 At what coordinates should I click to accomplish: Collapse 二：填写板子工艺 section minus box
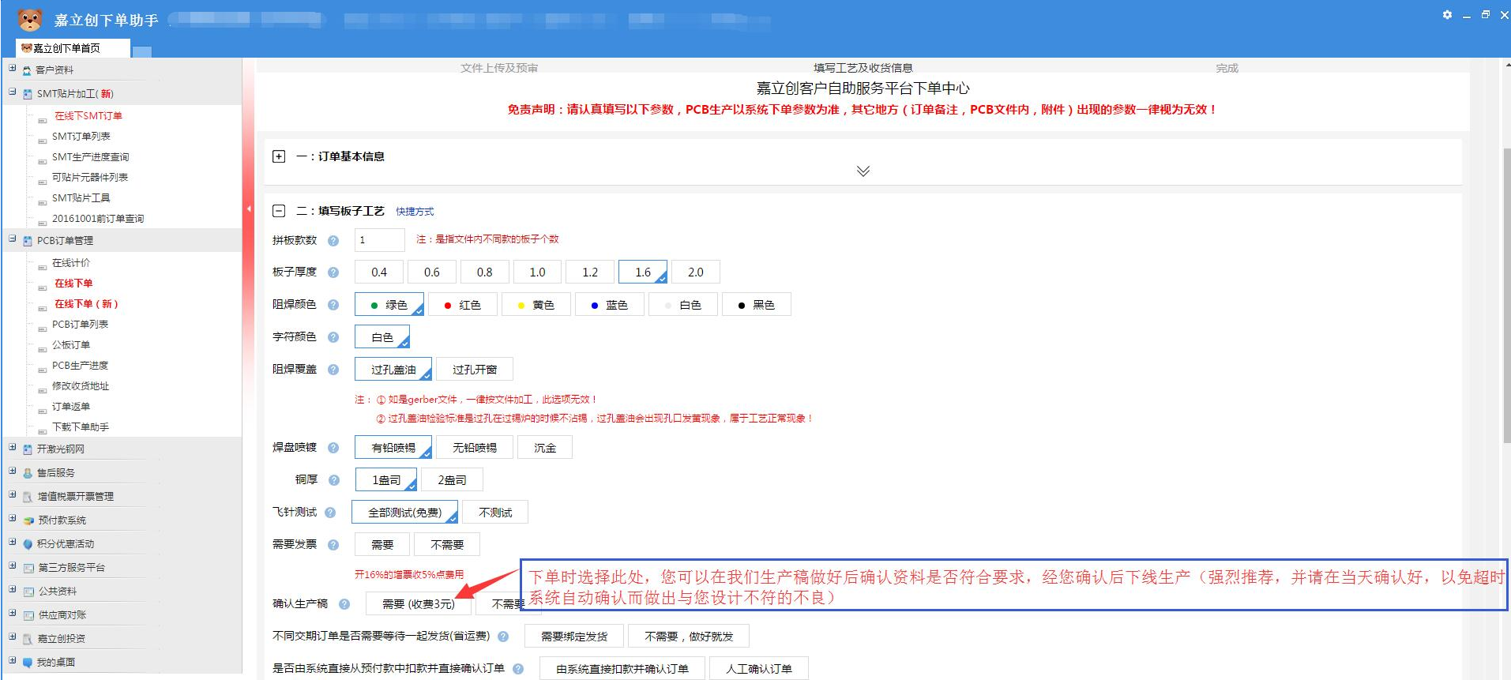(279, 211)
